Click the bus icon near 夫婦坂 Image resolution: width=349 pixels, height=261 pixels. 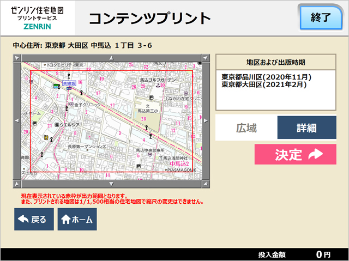coord(56,86)
